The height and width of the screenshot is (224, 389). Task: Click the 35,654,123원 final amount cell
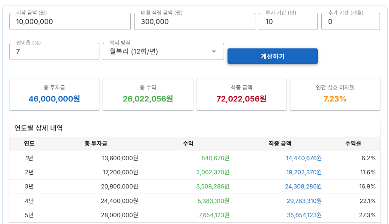coord(305,215)
